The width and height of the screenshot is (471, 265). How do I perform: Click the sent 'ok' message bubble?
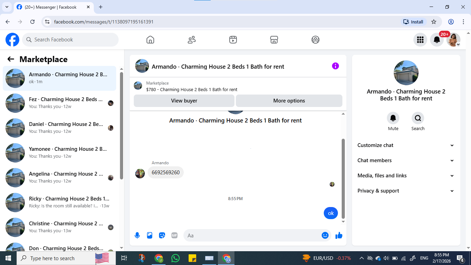coord(331,213)
